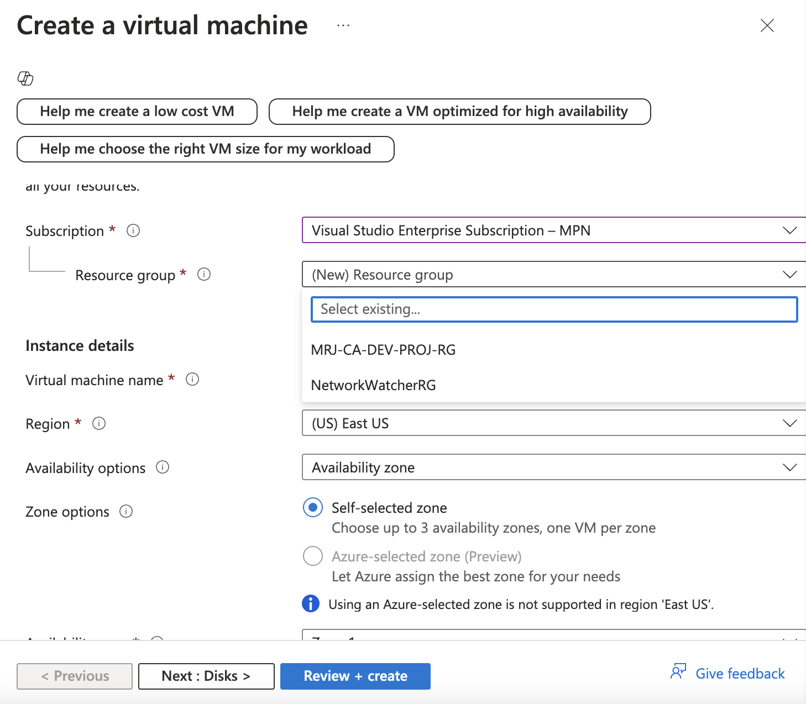Open the Subscription dropdown

click(554, 230)
